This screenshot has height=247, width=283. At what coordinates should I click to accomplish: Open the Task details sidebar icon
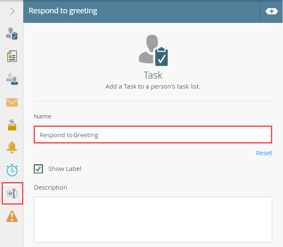coord(12,34)
